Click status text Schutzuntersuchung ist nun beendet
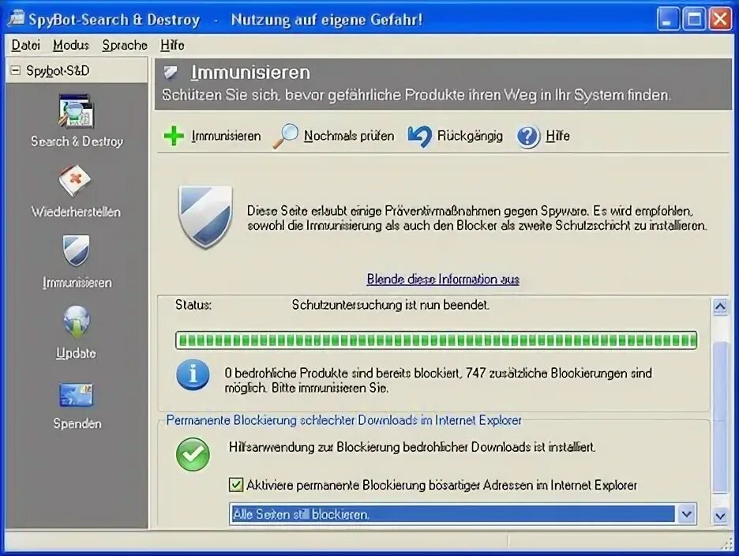739x556 pixels. [x=390, y=305]
